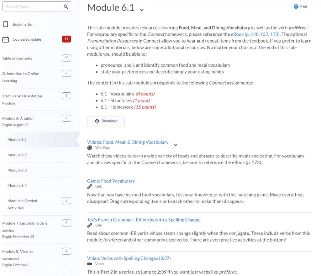321x276 pixels.
Task: Click the Bookmarks ribbon icon
Action: (x=5, y=24)
